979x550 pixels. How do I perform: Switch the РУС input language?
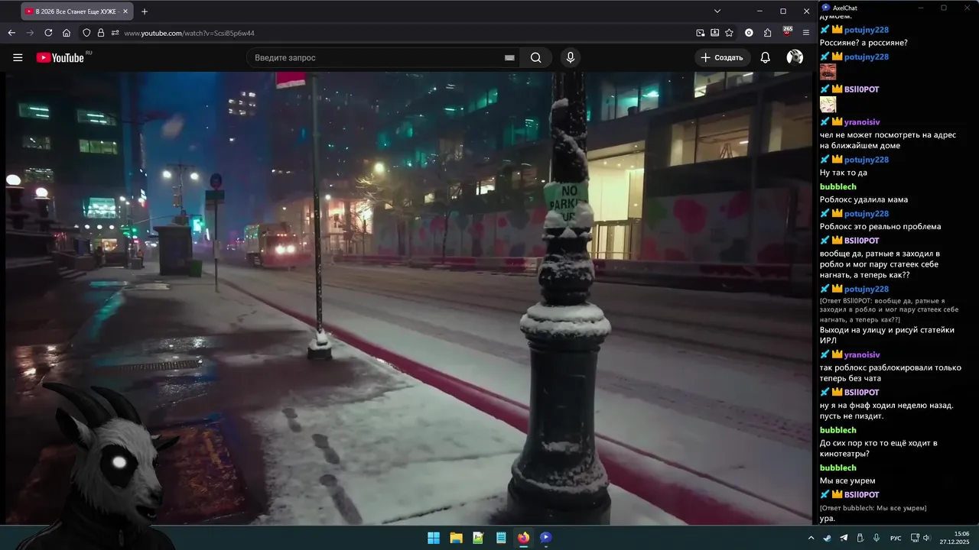tap(896, 539)
